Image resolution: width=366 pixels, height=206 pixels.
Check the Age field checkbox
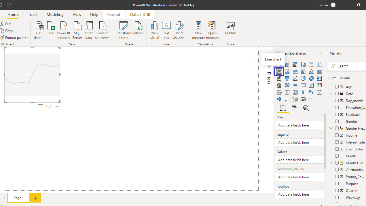(x=337, y=87)
